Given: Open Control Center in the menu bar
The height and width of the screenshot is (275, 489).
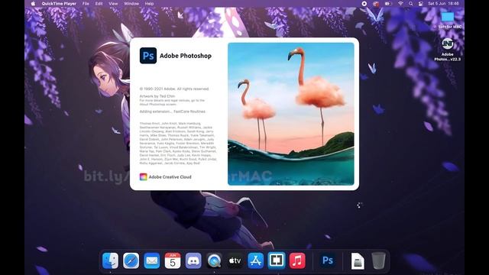Looking at the screenshot, I should (x=421, y=4).
